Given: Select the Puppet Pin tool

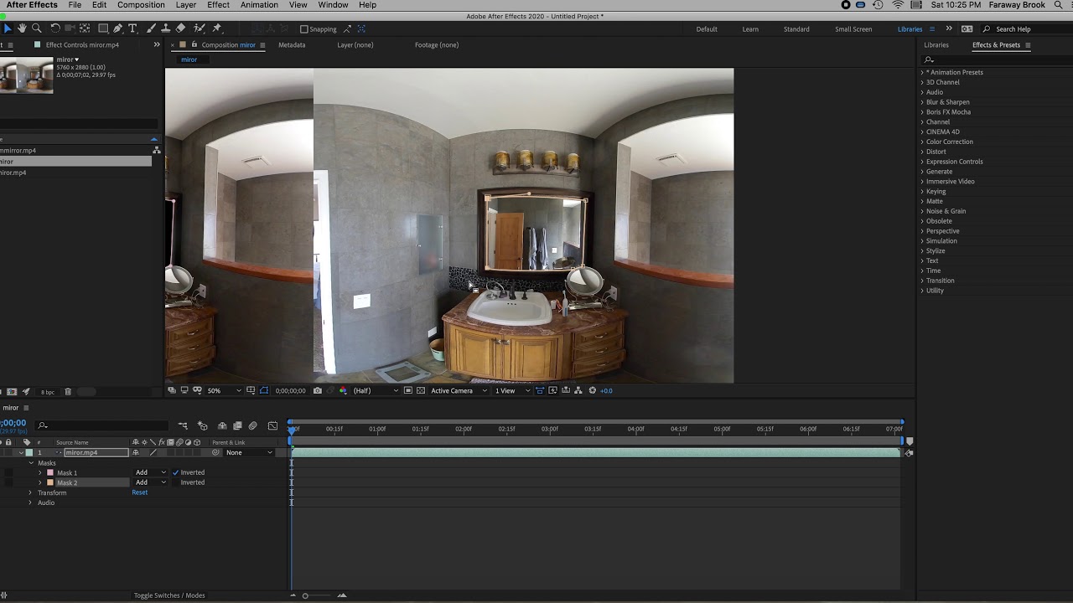Looking at the screenshot, I should [x=217, y=28].
